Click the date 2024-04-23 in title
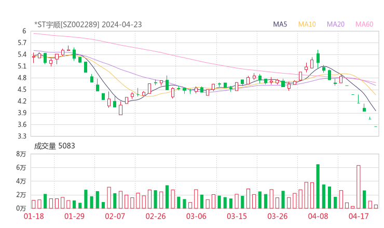Viewport: 384px width, 228px height. pyautogui.click(x=122, y=24)
